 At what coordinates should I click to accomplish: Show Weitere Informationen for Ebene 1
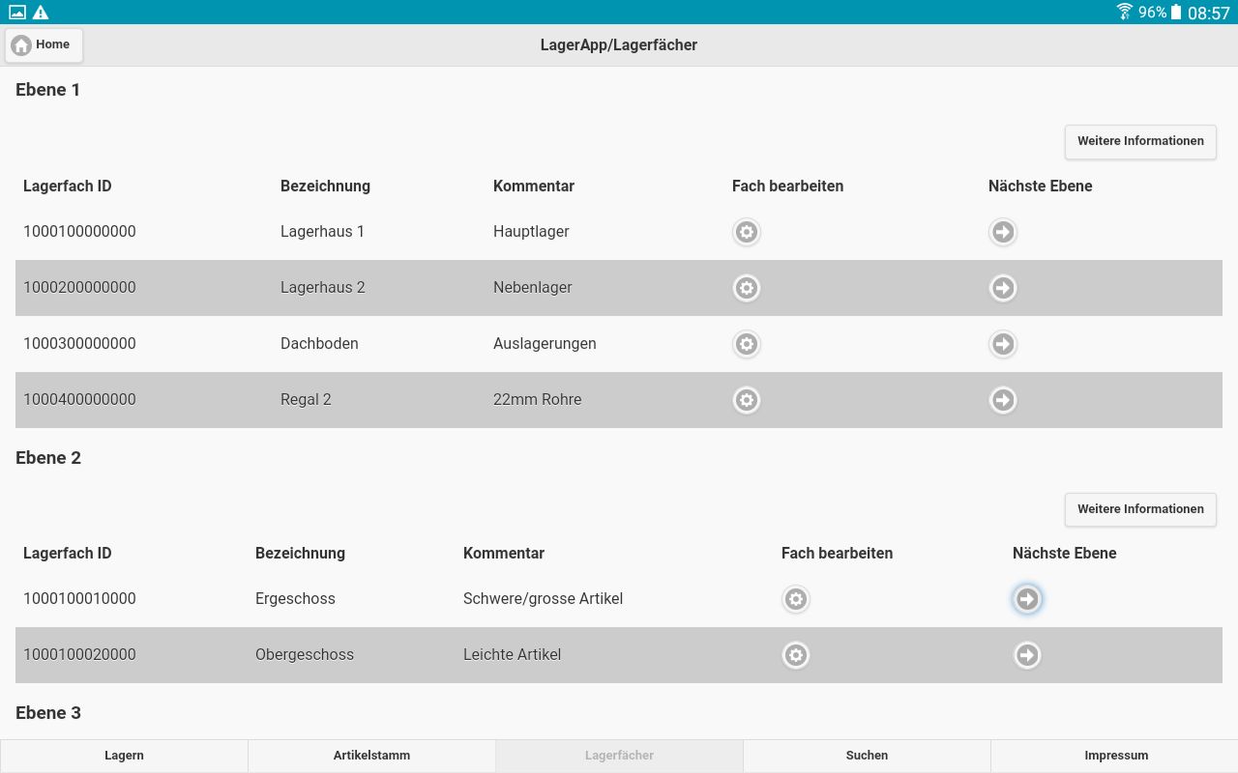click(x=1140, y=141)
